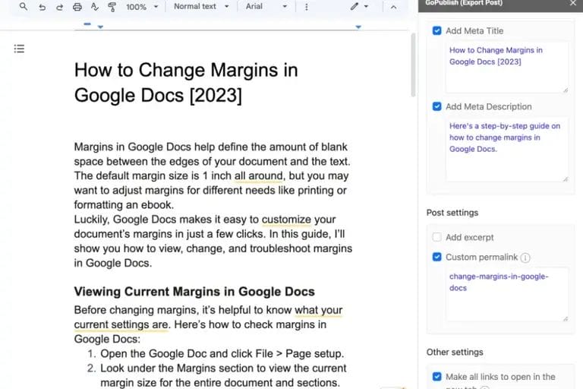Image resolution: width=583 pixels, height=389 pixels.
Task: Expand the editing mode dropdown arrow
Action: [x=366, y=7]
